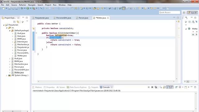
Task: Select the Java EE perspective button
Action: [192, 12]
